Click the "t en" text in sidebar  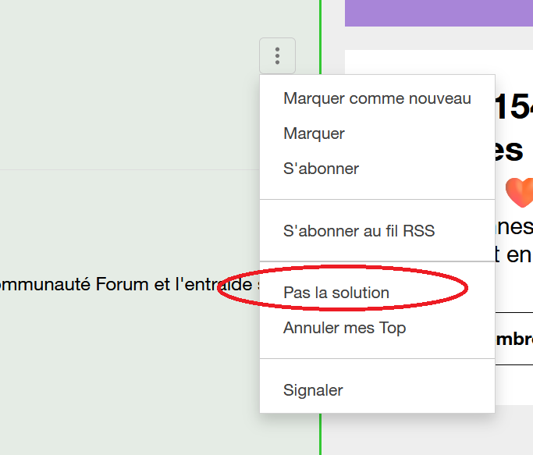[x=514, y=254]
